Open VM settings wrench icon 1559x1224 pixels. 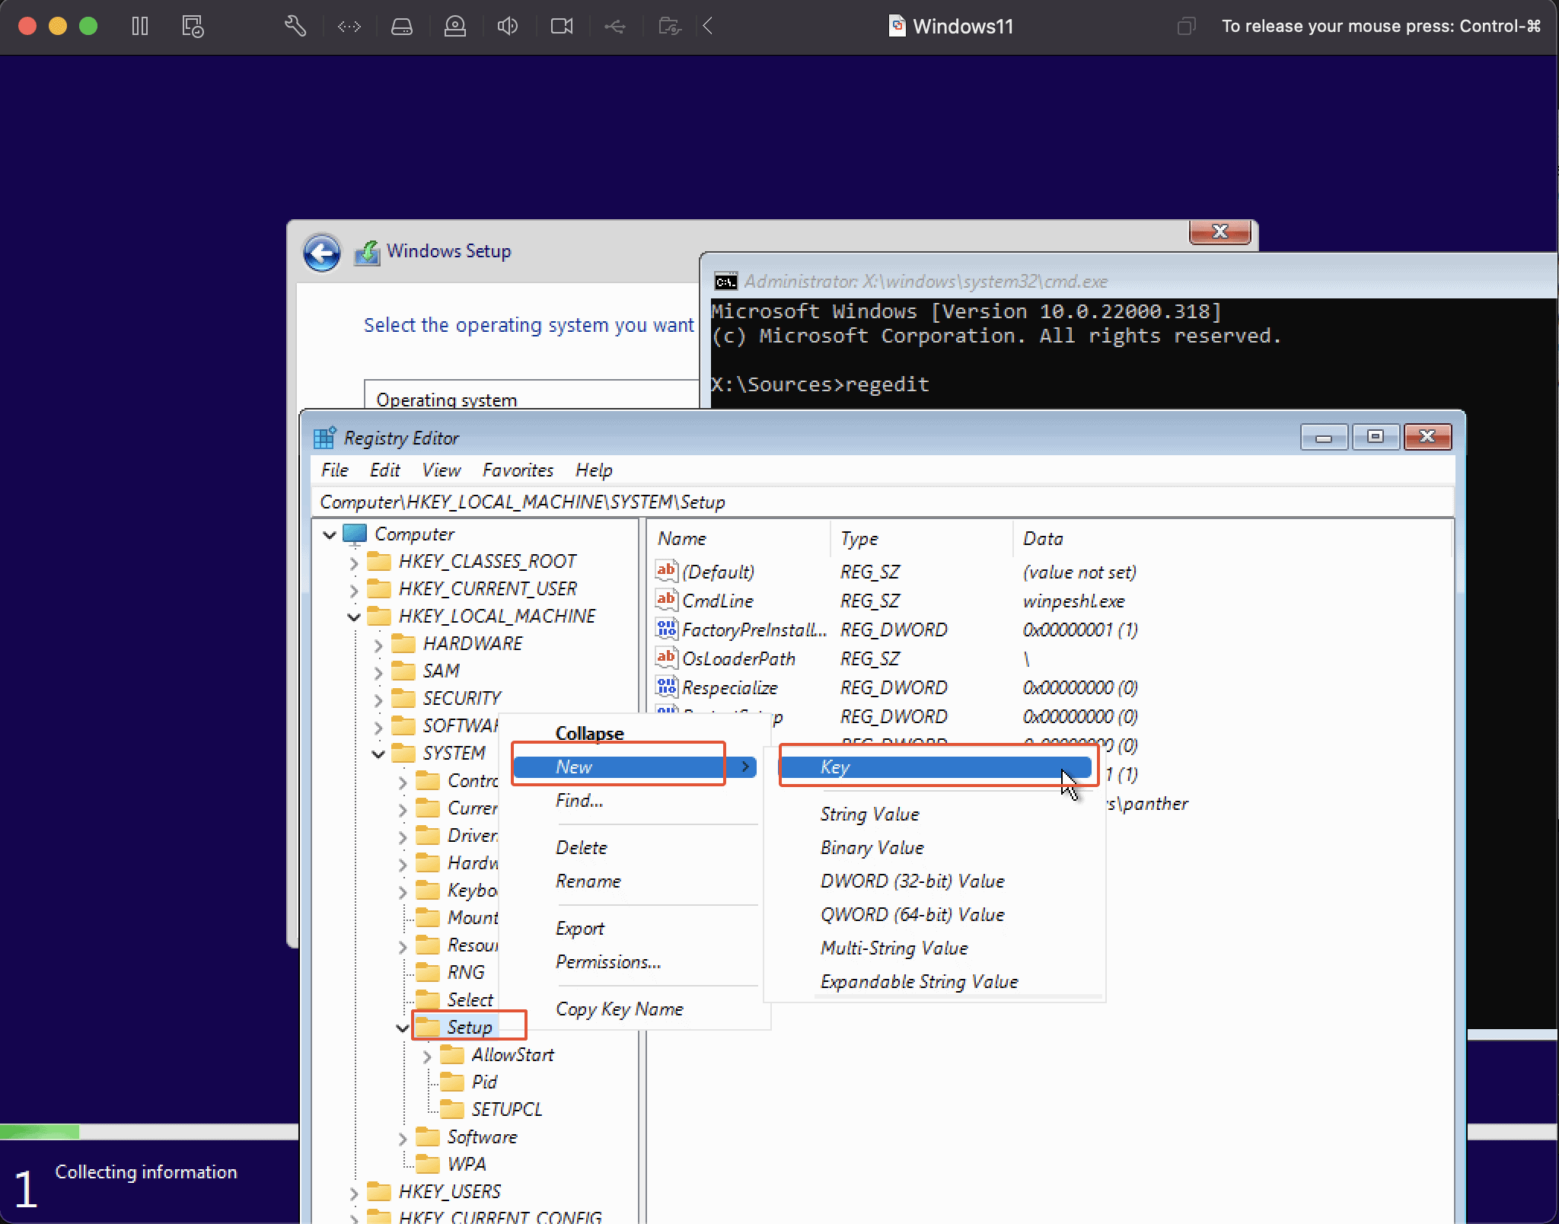point(295,27)
